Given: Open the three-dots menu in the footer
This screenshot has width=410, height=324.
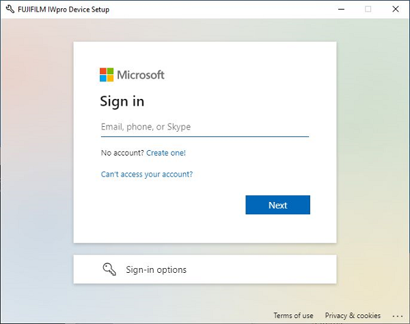Looking at the screenshot, I should pos(399,316).
